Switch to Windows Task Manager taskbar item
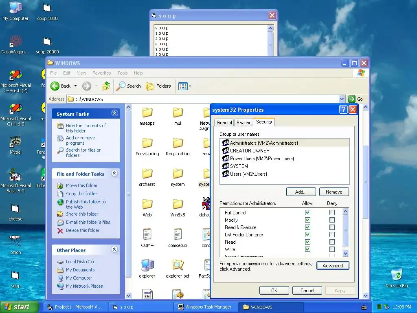 pyautogui.click(x=205, y=307)
